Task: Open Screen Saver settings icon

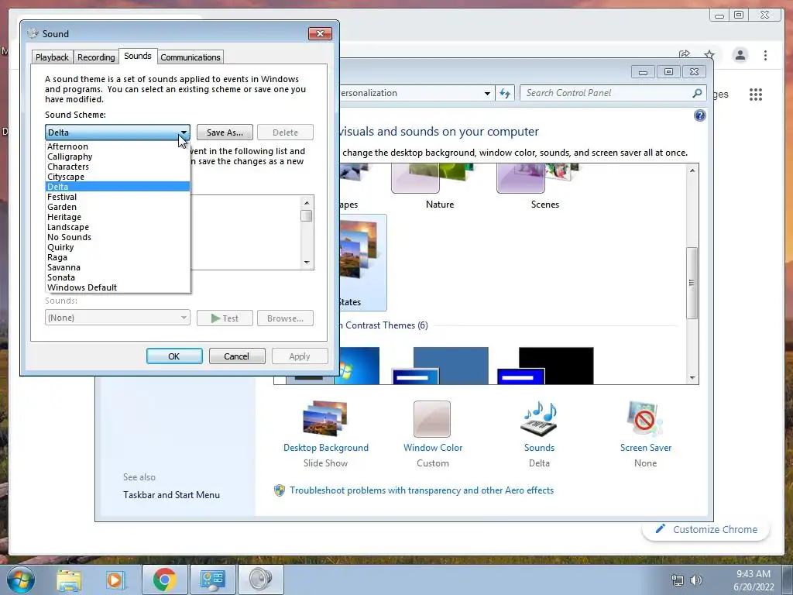Action: point(645,419)
